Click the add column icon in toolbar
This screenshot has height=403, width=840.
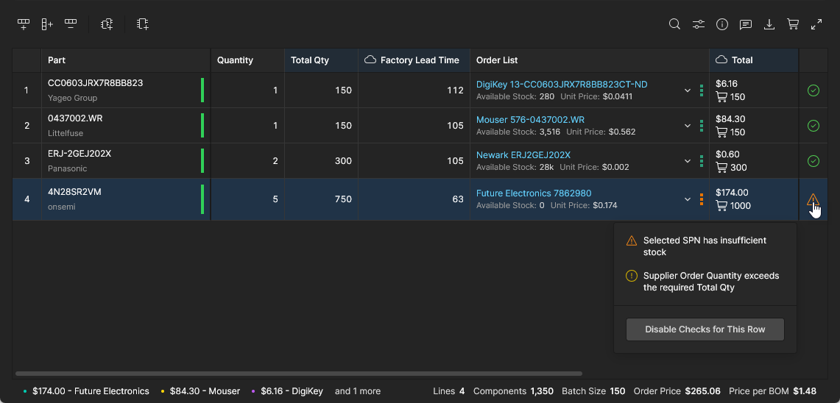click(47, 24)
